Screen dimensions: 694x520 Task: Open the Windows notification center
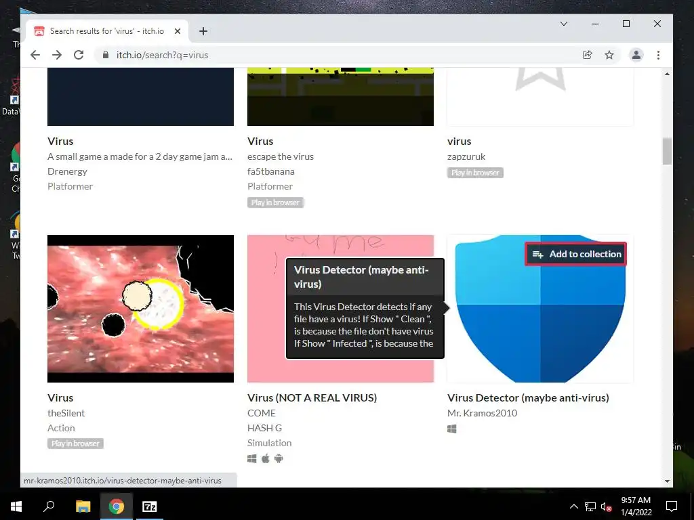click(x=672, y=506)
